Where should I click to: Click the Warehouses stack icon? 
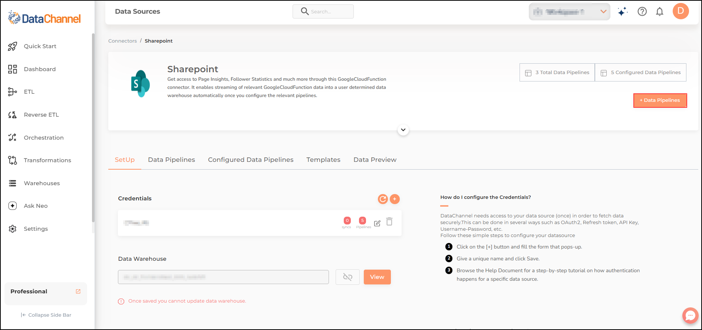tap(13, 183)
